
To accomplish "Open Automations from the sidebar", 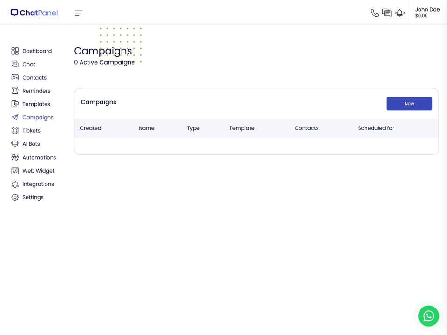I will click(39, 158).
